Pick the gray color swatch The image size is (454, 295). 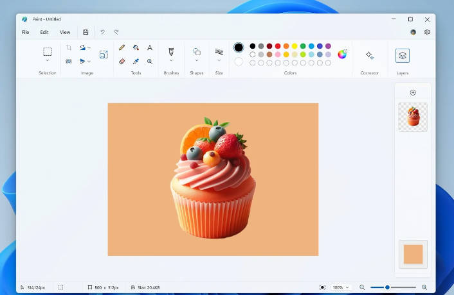pos(261,46)
